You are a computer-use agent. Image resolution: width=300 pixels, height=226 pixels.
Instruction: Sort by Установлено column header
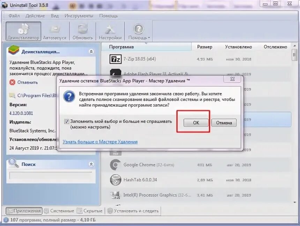[x=238, y=47]
